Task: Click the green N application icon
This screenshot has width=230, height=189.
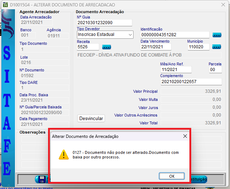Action: pos(5,5)
